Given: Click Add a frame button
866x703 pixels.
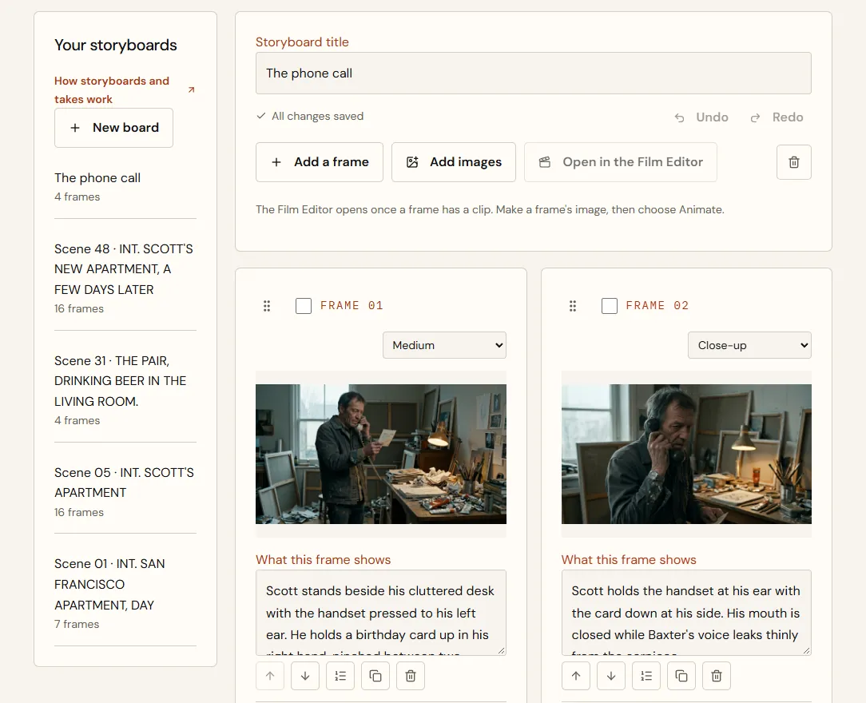Looking at the screenshot, I should pyautogui.click(x=320, y=162).
